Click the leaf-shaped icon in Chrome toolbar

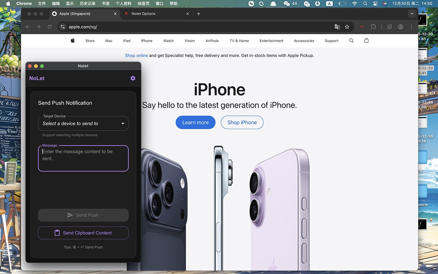pos(389,27)
